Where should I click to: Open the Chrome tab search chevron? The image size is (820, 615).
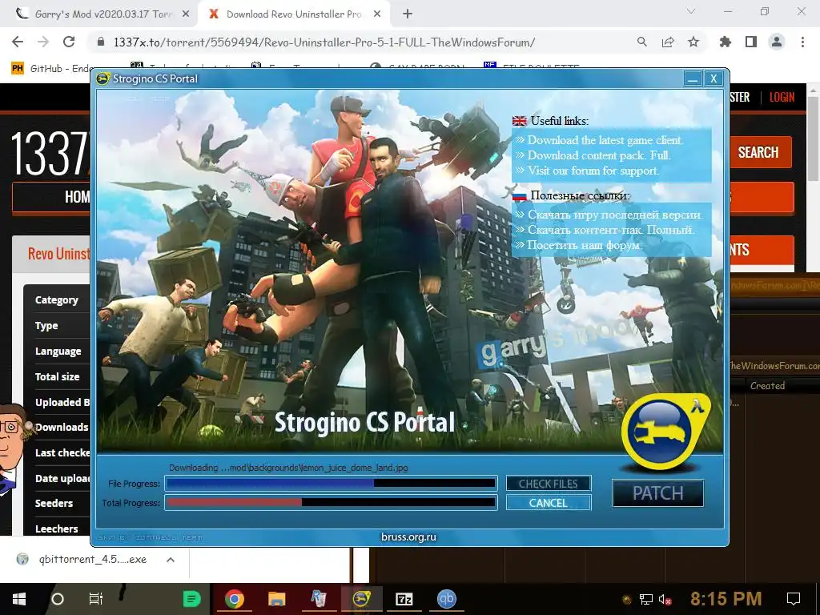pos(691,11)
